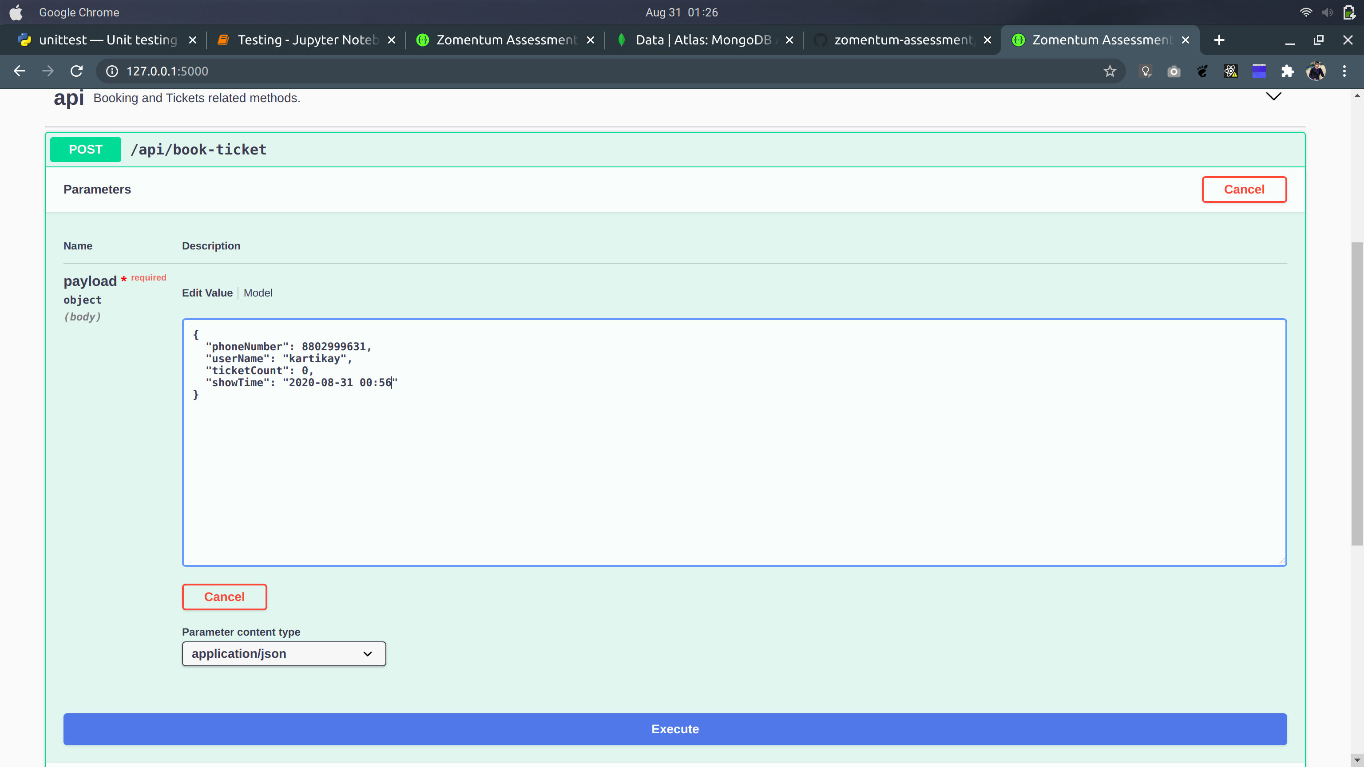Open Chrome three-dot menu
The height and width of the screenshot is (767, 1364).
click(x=1344, y=71)
